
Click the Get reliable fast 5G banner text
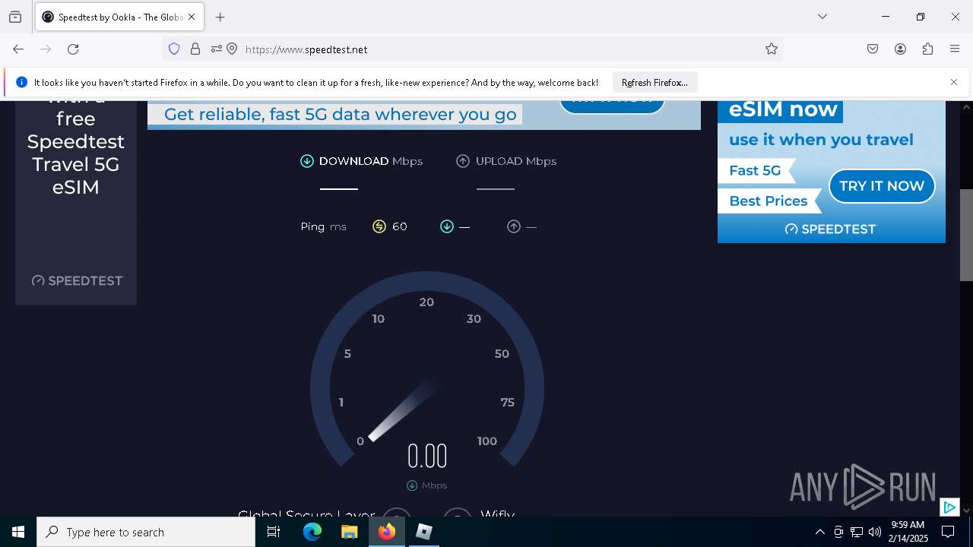point(341,115)
